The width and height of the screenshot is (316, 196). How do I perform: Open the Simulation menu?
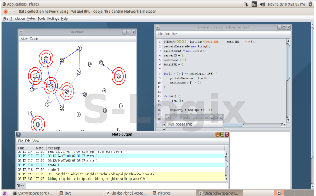(x=18, y=18)
